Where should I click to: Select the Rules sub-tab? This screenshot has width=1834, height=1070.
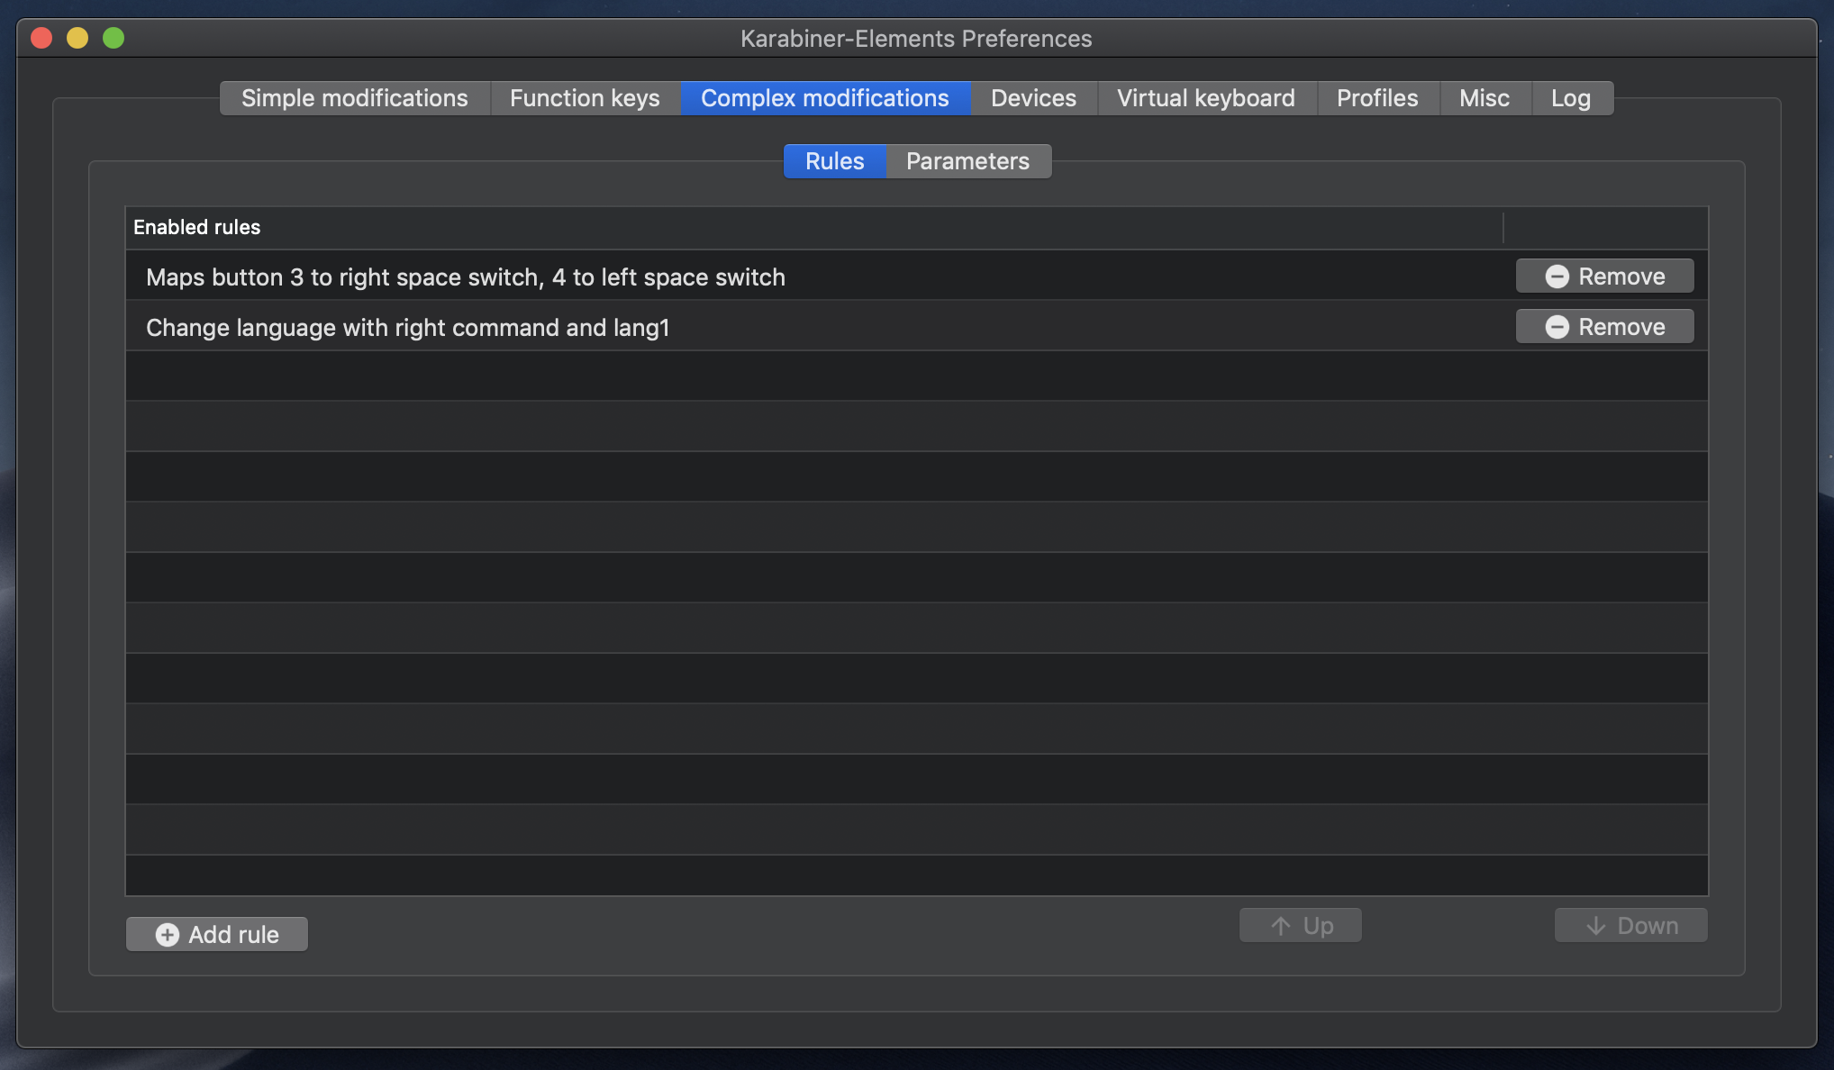pos(835,161)
